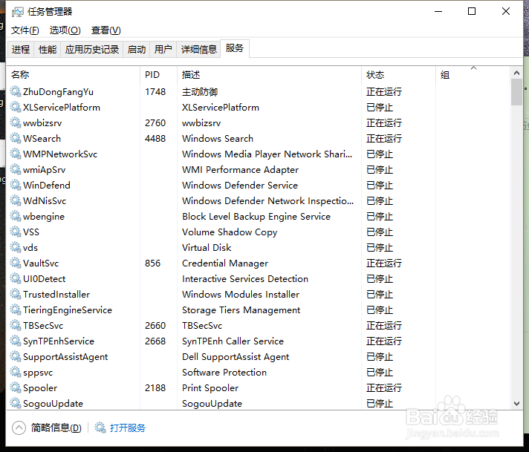Sort by the PID column header
This screenshot has height=452, width=529.
(x=158, y=74)
